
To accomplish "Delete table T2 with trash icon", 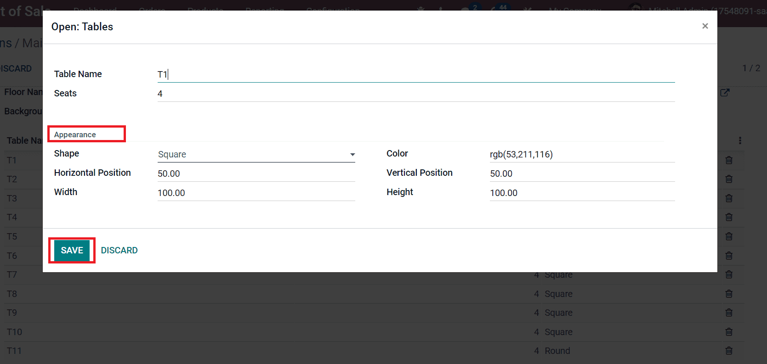I will point(729,179).
